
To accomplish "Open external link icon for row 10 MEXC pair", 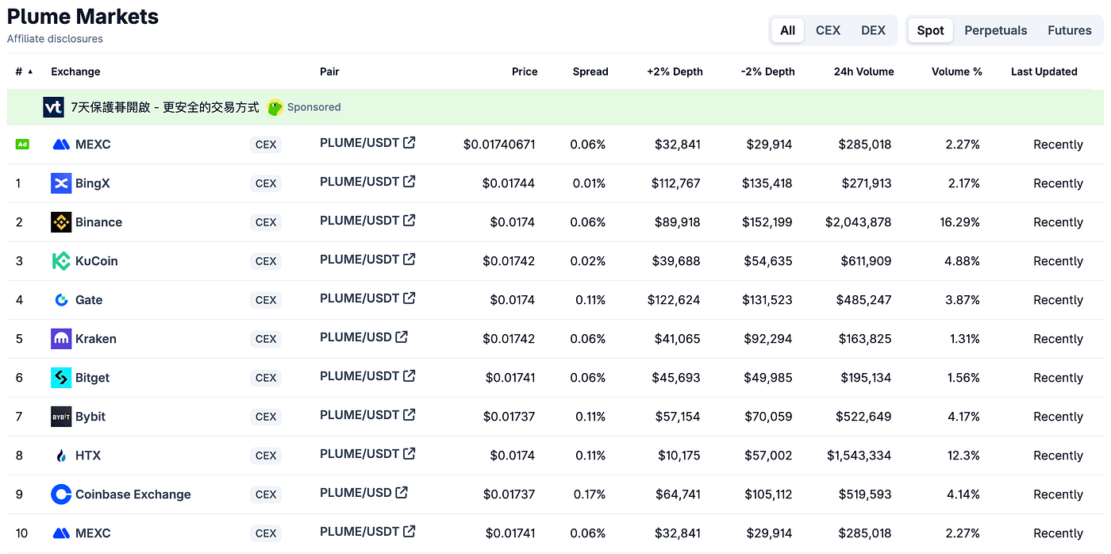I will (x=409, y=531).
